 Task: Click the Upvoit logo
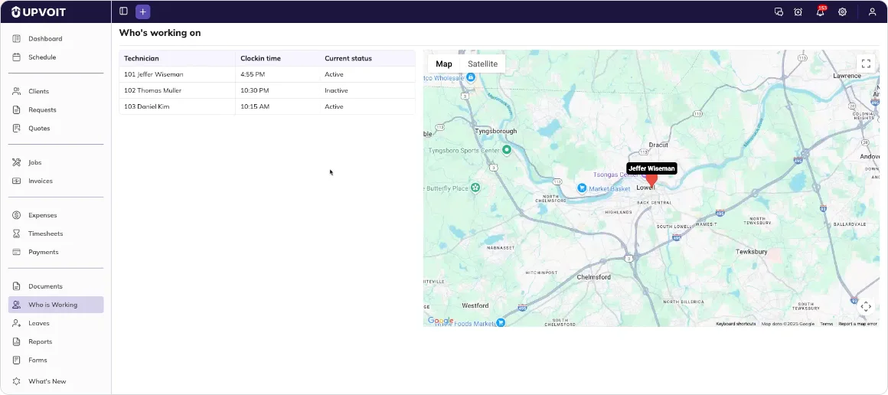pos(38,12)
